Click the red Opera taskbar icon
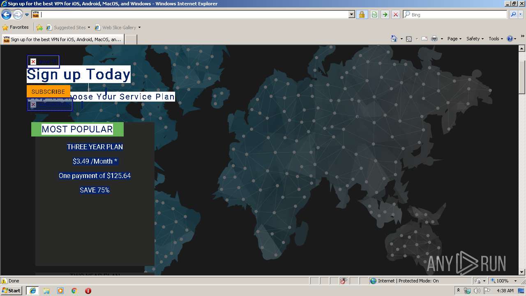526x296 pixels. 88,291
